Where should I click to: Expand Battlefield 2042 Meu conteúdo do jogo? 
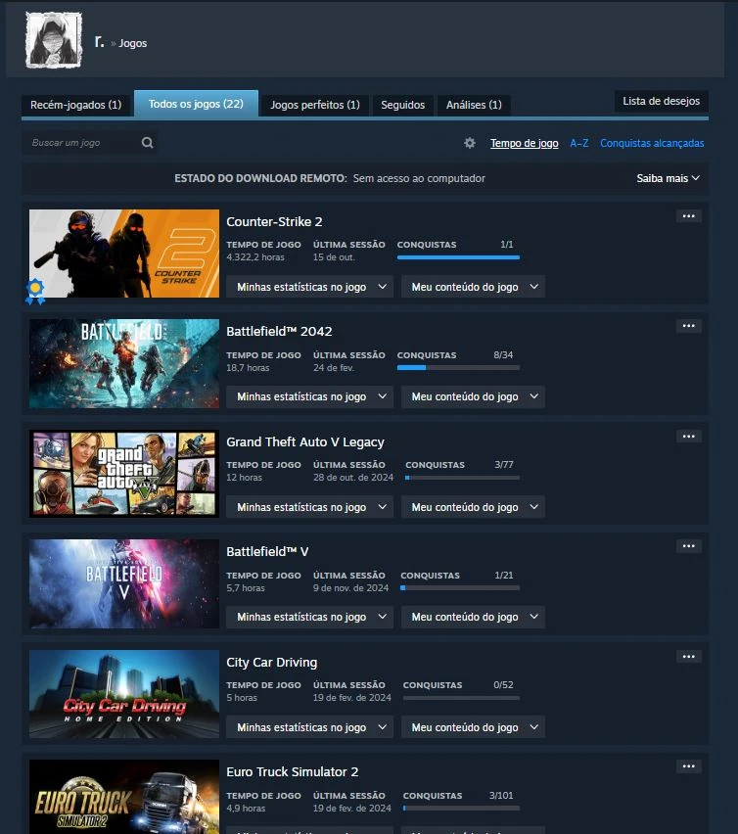coord(473,396)
